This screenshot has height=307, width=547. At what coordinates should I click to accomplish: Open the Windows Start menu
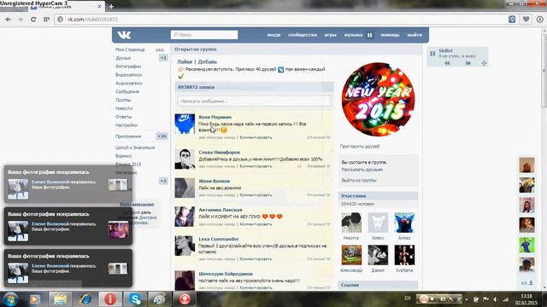(x=10, y=299)
